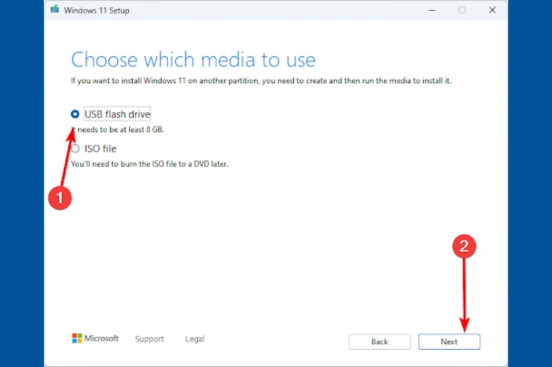The height and width of the screenshot is (367, 552).
Task: Click the Windows 11 Setup title bar icon
Action: click(x=54, y=10)
